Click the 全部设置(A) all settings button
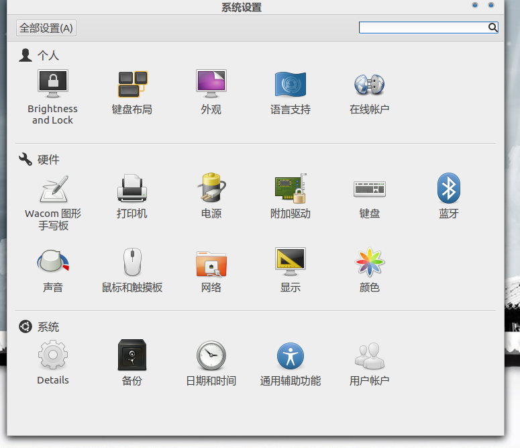The height and width of the screenshot is (448, 520). coord(46,28)
